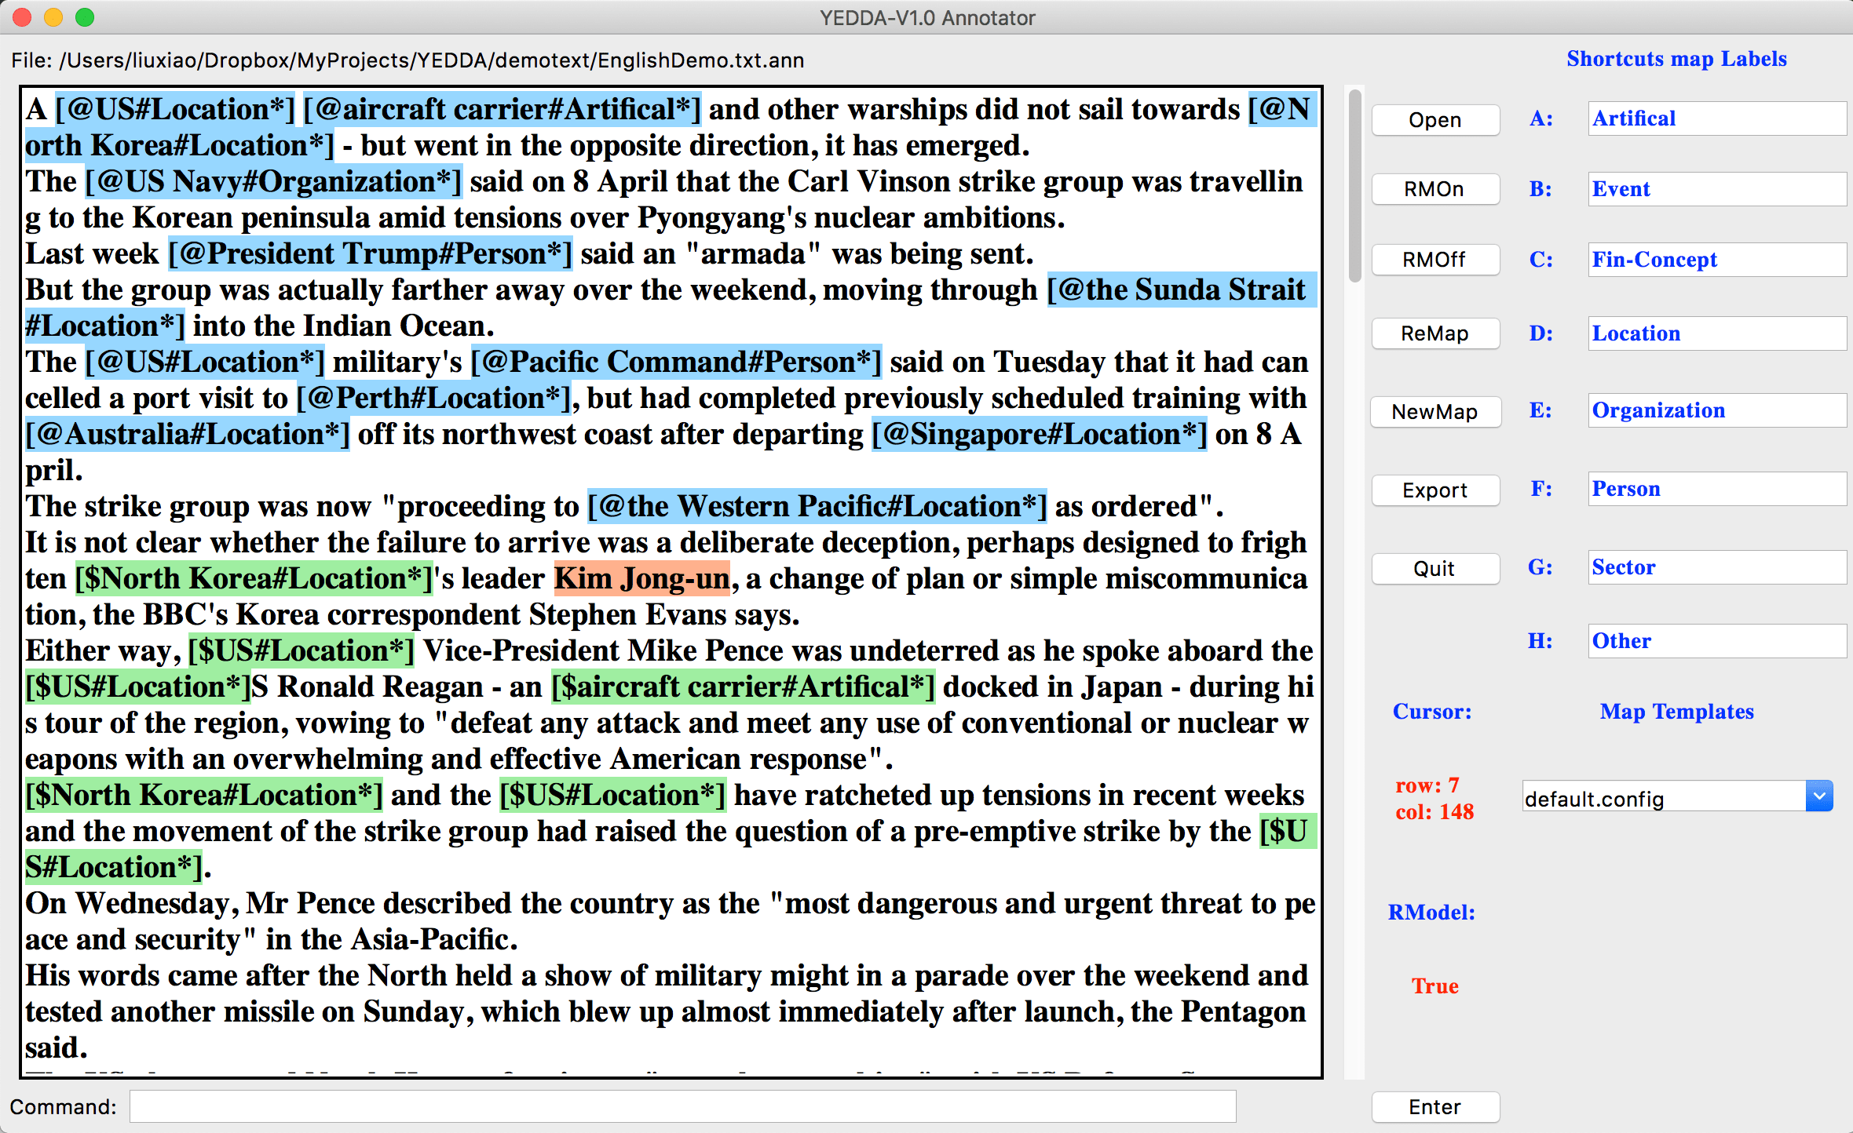
Task: Click the orange highlighted Kim Jong-un text
Action: click(x=641, y=579)
